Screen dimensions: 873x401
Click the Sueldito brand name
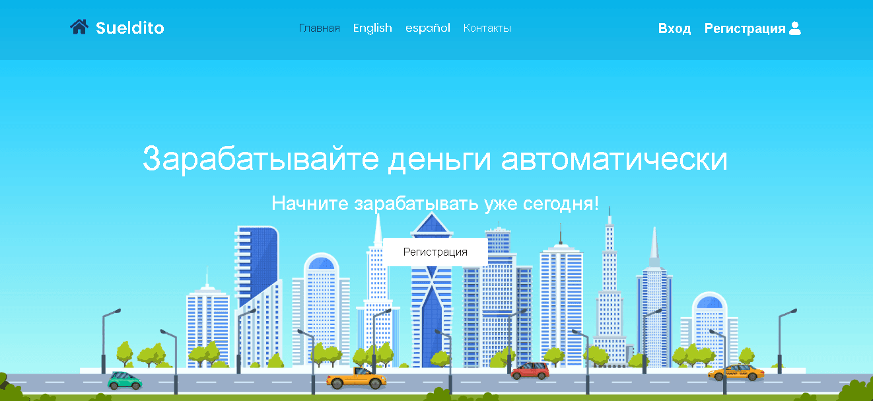(x=130, y=28)
